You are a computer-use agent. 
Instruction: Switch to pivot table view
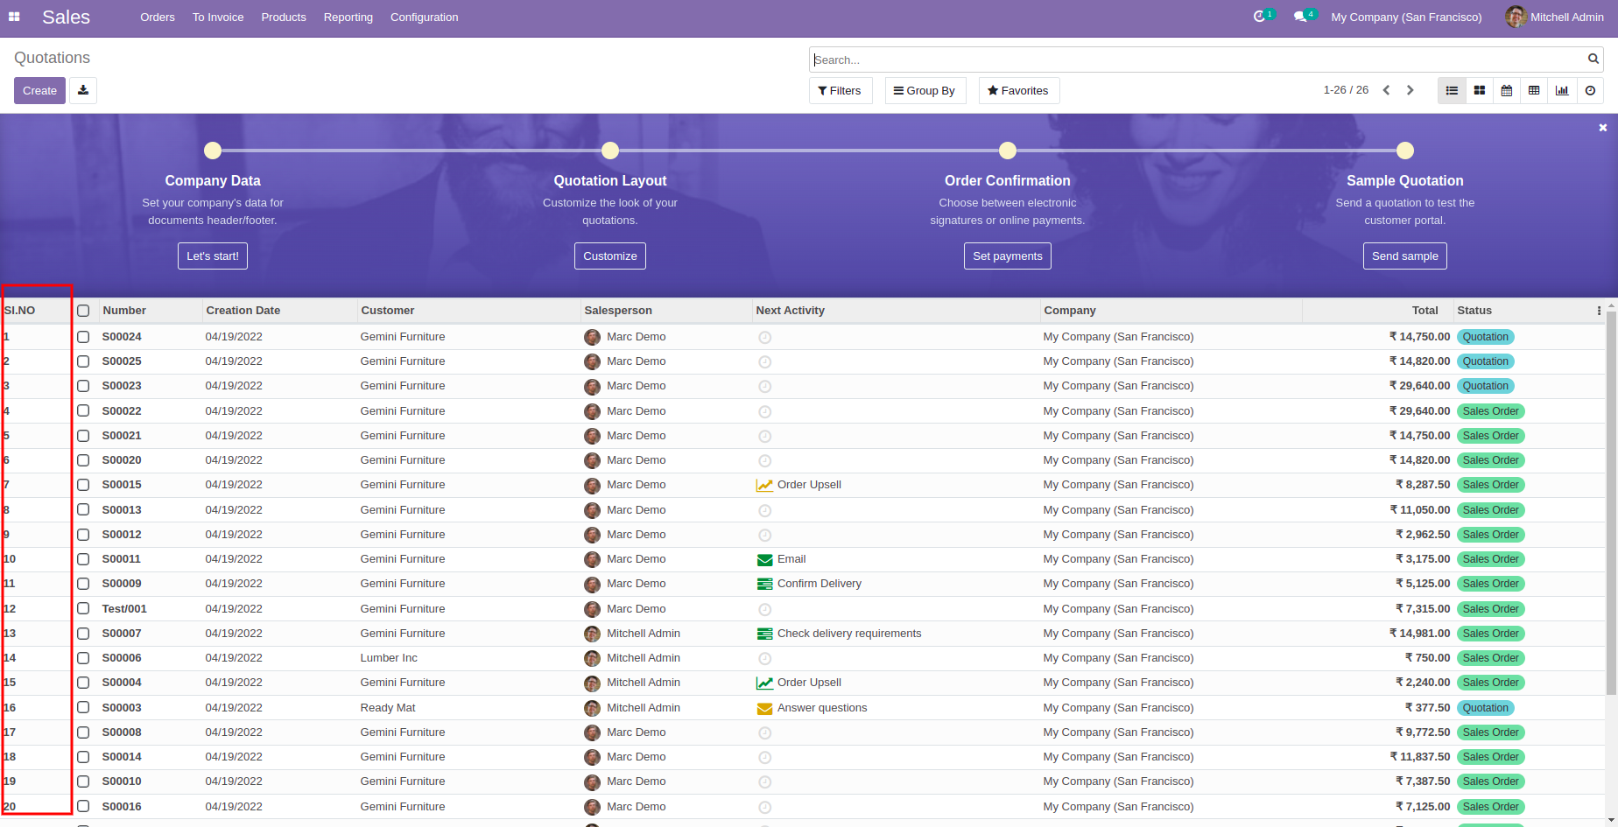tap(1534, 90)
